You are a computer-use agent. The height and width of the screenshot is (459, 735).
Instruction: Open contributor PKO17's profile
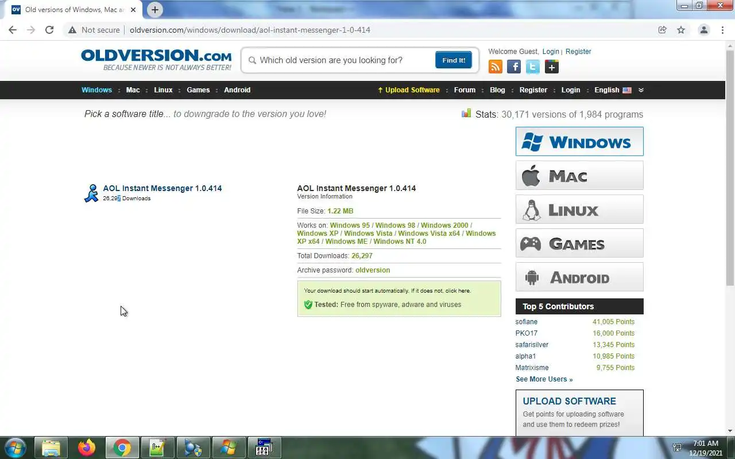point(527,333)
